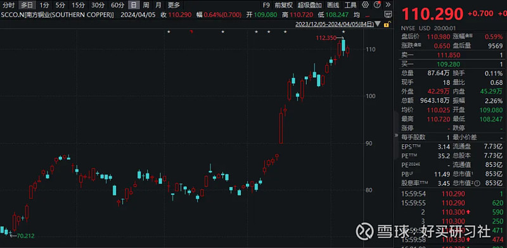Switch to the 多日 multi-day tab
Viewport: 507px width, 248px height.
[x=27, y=5]
